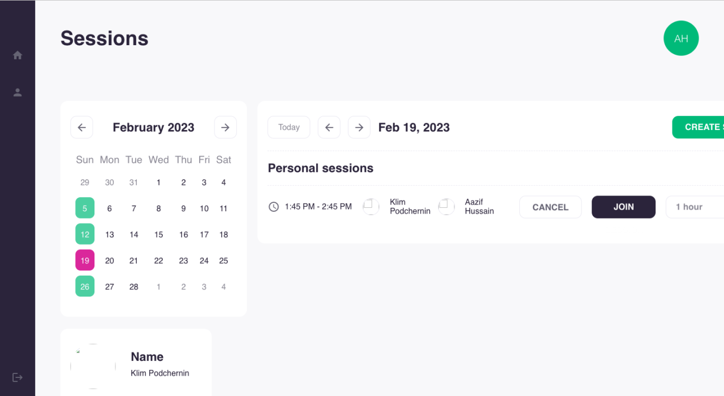Open the profile icon in sidebar
724x396 pixels.
[x=18, y=93]
